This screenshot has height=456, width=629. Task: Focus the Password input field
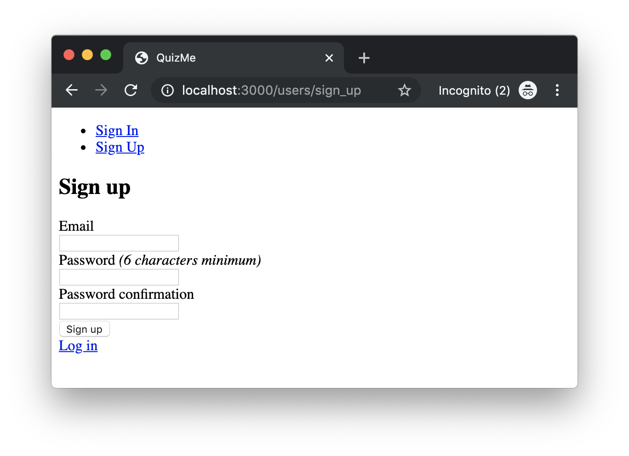(x=119, y=277)
